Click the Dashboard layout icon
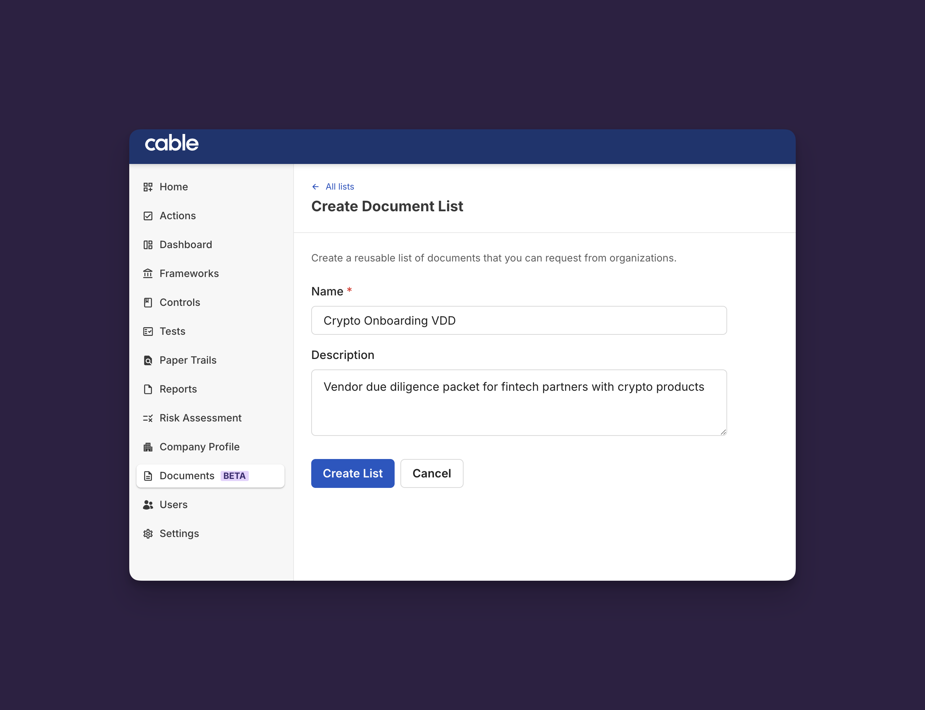The width and height of the screenshot is (925, 710). (x=148, y=245)
